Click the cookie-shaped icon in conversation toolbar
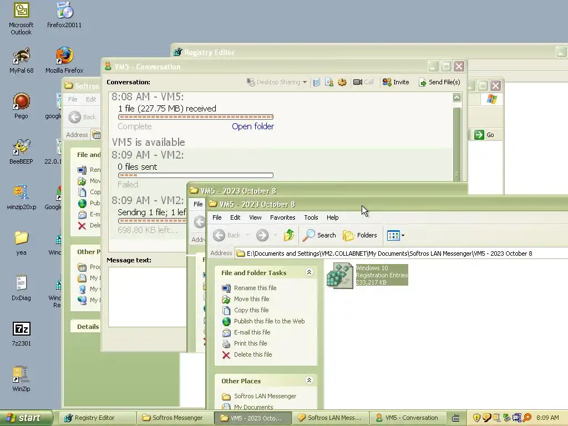The image size is (568, 426). (342, 82)
